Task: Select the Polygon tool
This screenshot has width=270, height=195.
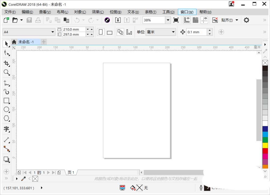Action: click(x=6, y=118)
